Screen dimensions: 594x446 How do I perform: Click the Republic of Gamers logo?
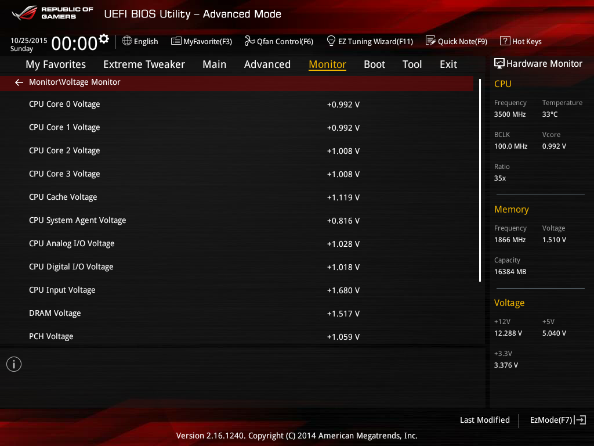click(x=53, y=13)
